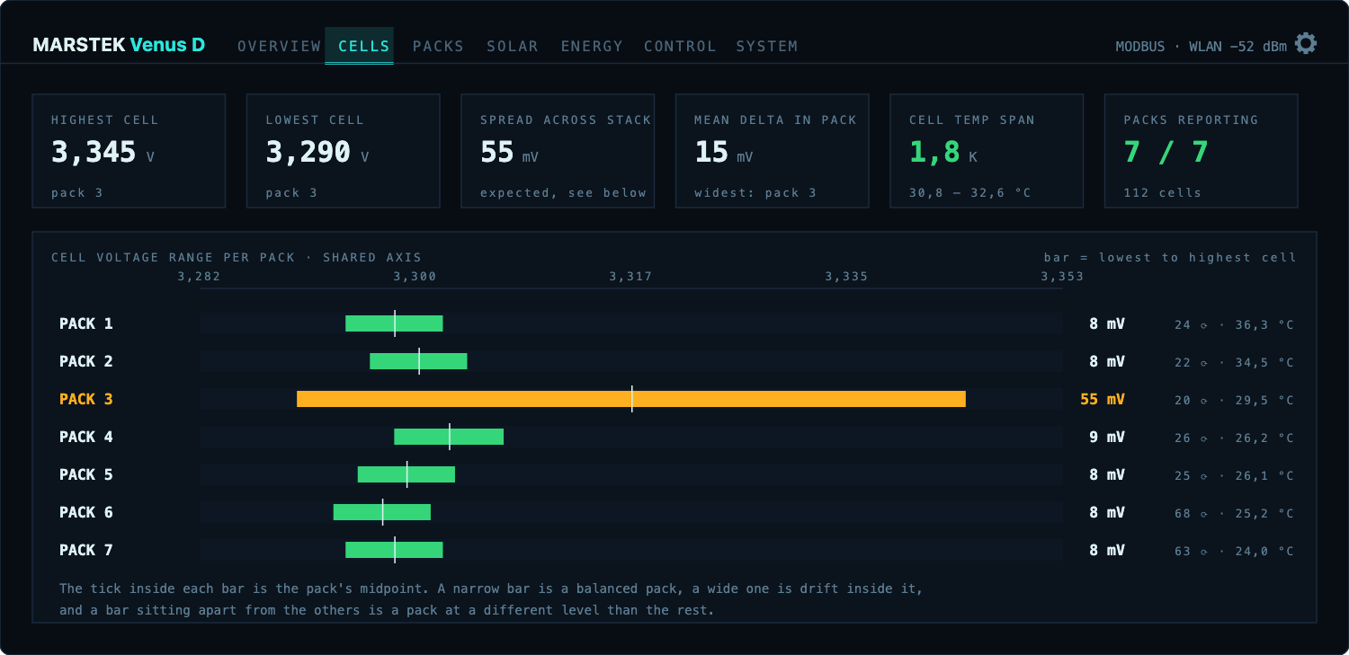1349x655 pixels.
Task: Click Pack 6's green voltage range bar
Action: point(382,512)
